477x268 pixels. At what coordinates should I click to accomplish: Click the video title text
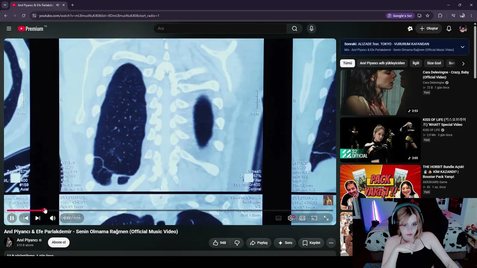[91, 232]
